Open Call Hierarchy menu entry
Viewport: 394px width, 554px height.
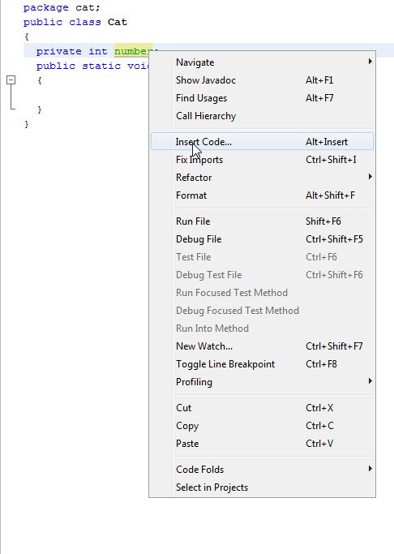[x=262, y=116]
